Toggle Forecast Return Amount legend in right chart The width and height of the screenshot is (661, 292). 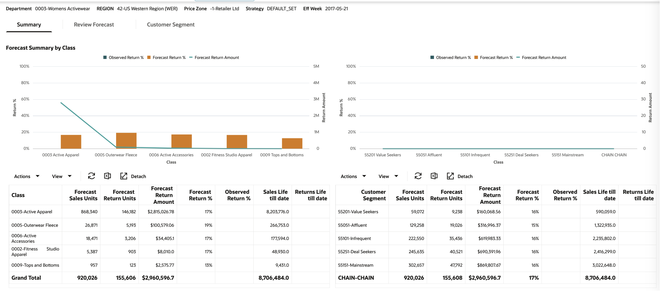(x=541, y=58)
